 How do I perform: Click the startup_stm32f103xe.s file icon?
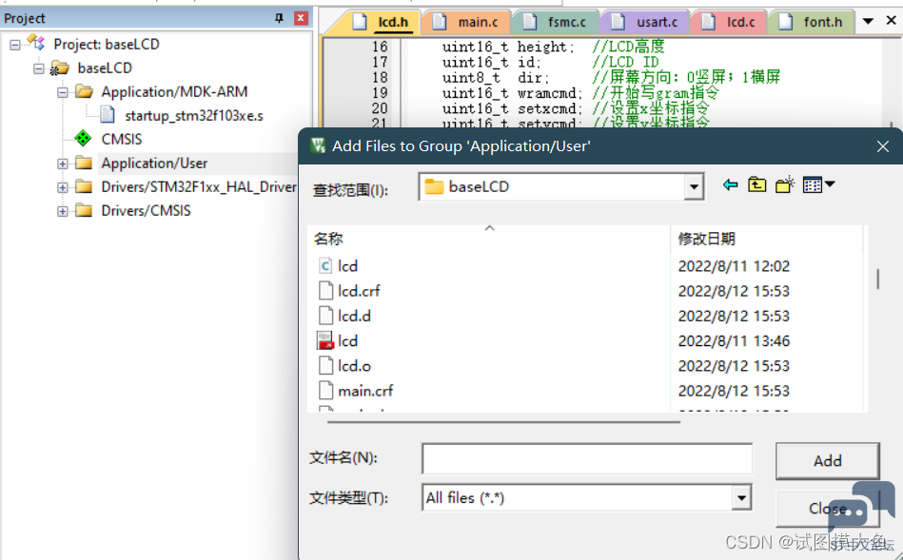click(108, 115)
